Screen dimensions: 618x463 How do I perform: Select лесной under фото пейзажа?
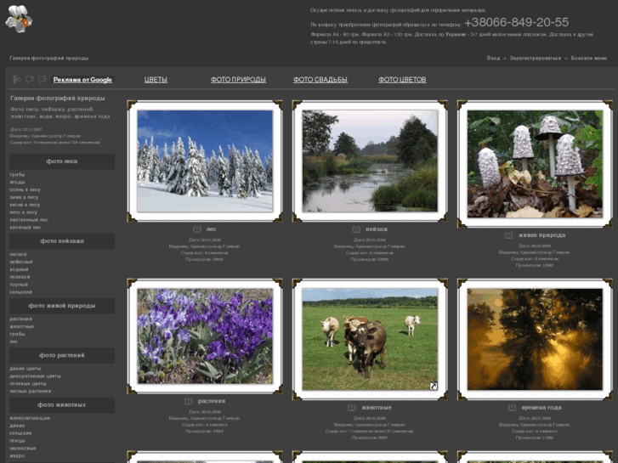tap(18, 254)
